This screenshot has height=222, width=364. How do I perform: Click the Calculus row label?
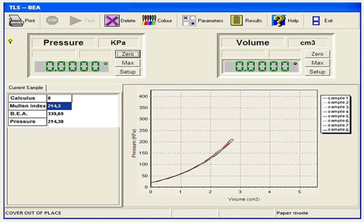pyautogui.click(x=27, y=98)
